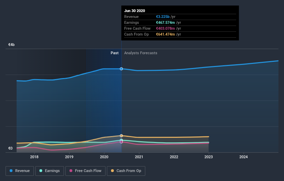284x181 pixels.
Task: Click the €4b y-axis label
Action: coord(11,45)
